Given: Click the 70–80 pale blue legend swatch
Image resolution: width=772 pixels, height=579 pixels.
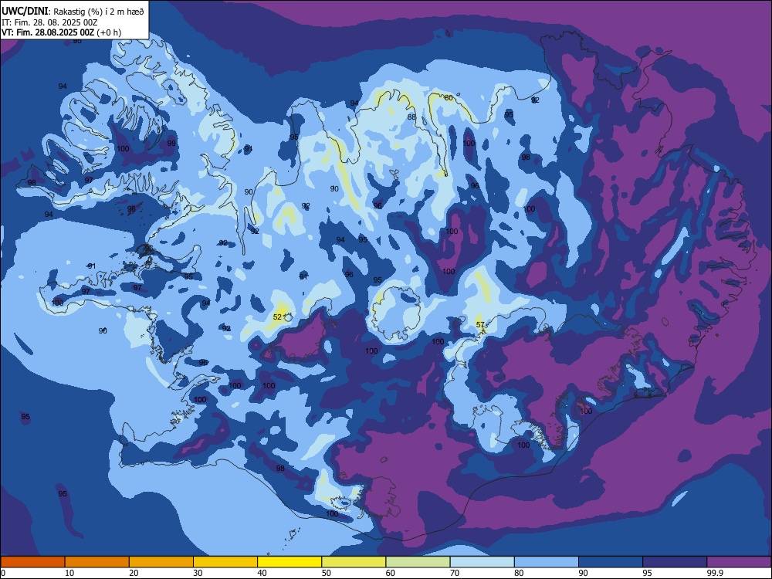Looking at the screenshot, I should pos(482,562).
